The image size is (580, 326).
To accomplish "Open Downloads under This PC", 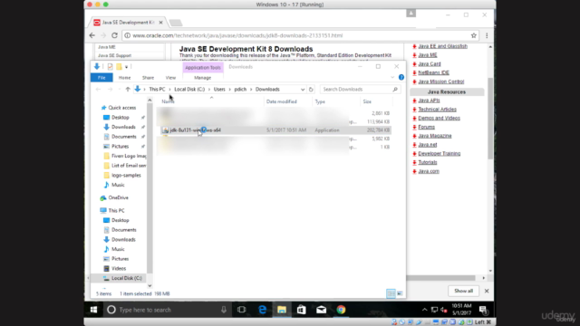I will coord(123,239).
